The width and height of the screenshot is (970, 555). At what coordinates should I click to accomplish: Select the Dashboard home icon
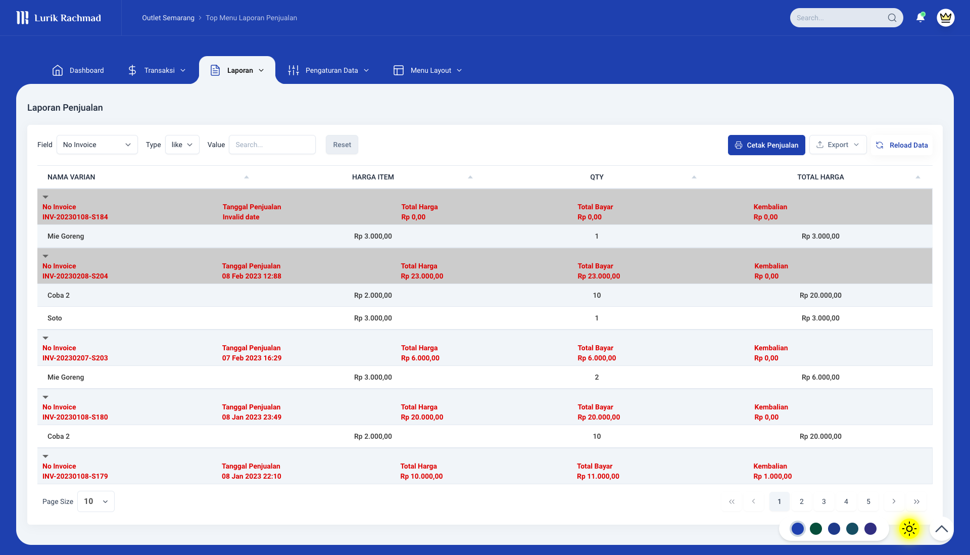58,70
